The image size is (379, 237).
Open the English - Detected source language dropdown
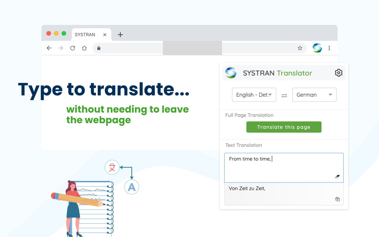(x=254, y=95)
